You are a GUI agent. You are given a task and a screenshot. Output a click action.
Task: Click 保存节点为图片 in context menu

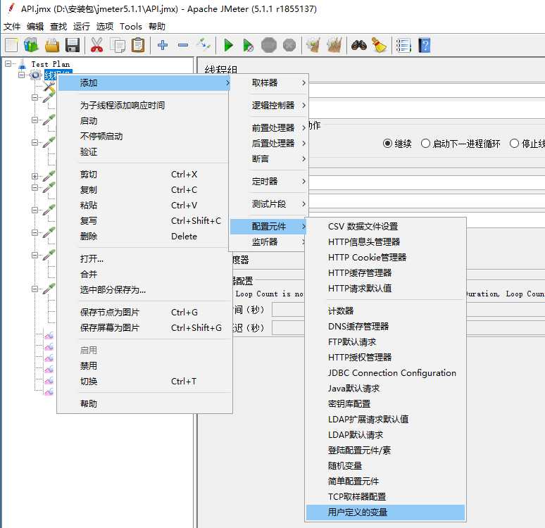[x=144, y=312]
